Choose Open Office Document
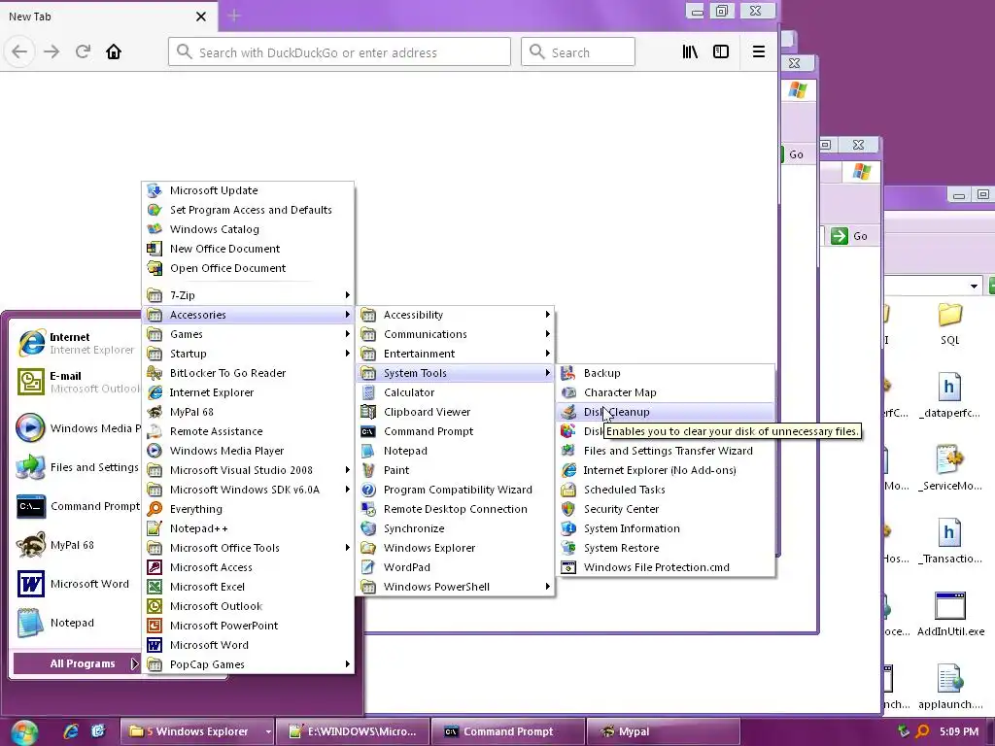This screenshot has height=746, width=995. coord(248,268)
